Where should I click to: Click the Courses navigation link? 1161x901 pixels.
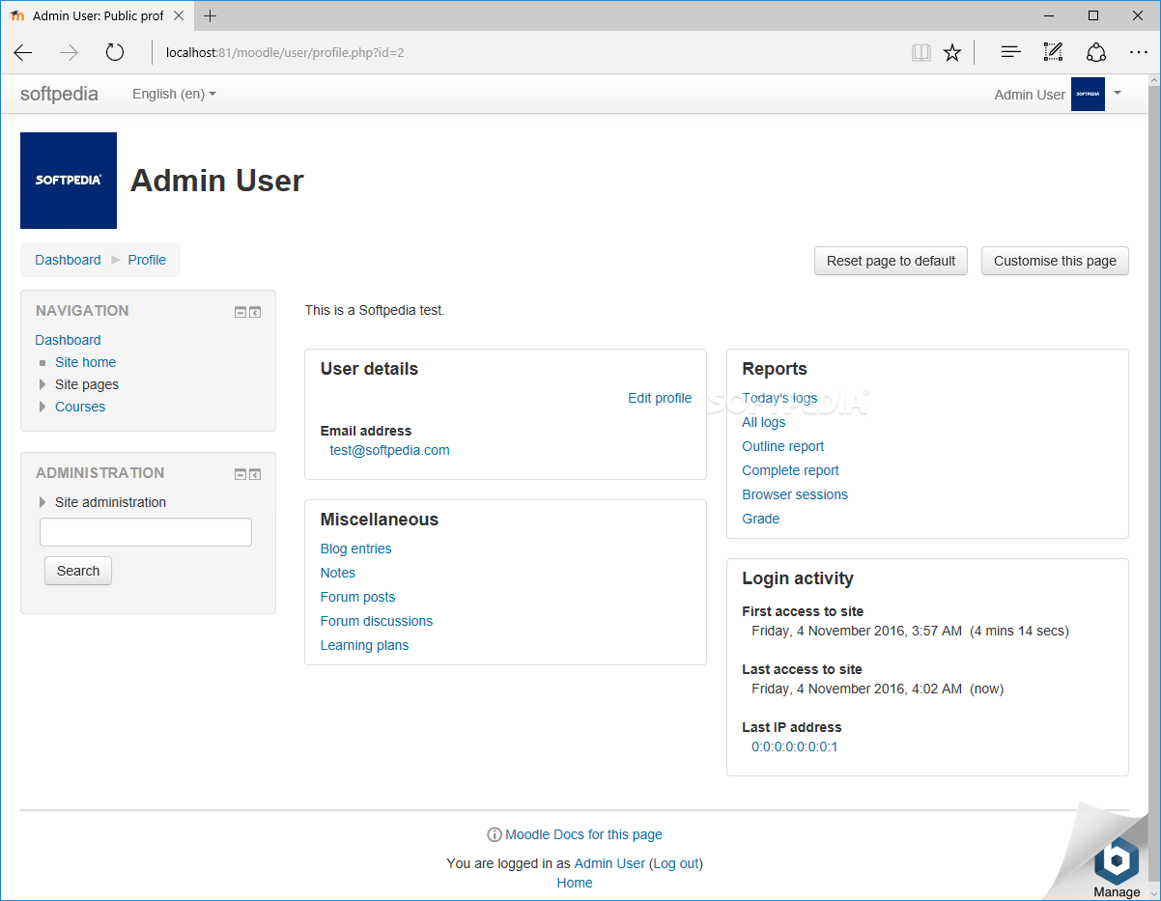[x=80, y=407]
